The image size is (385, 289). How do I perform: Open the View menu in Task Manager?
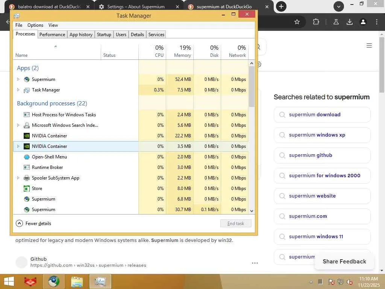[53, 25]
